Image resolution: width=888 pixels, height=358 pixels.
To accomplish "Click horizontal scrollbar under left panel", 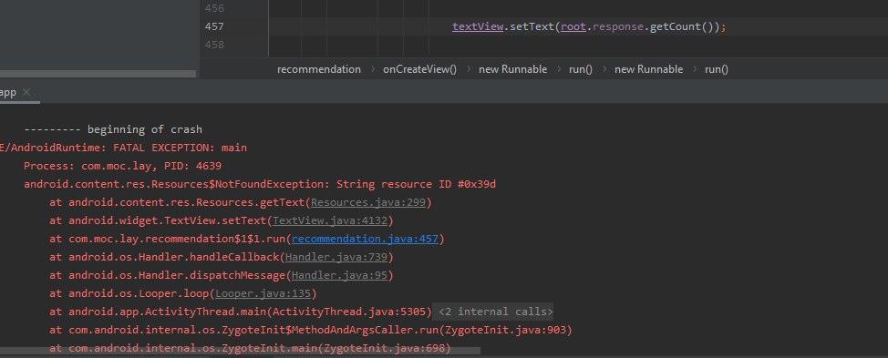I will coord(98,74).
